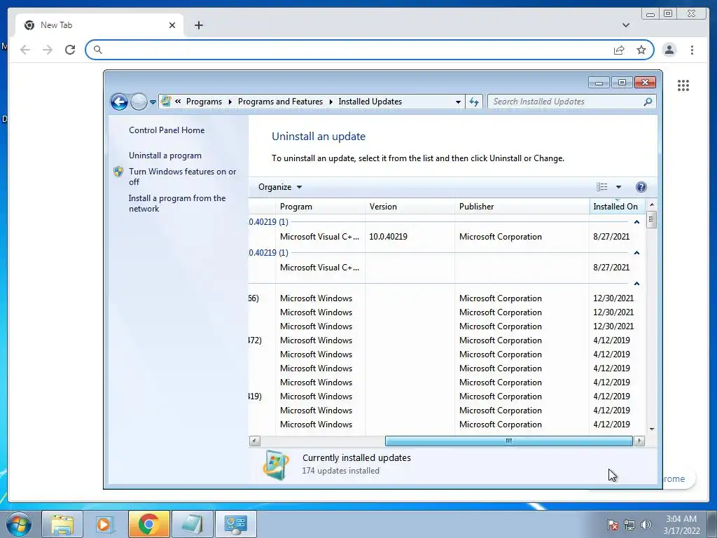Open the Google apps grid
Image resolution: width=717 pixels, height=538 pixels.
coord(683,85)
